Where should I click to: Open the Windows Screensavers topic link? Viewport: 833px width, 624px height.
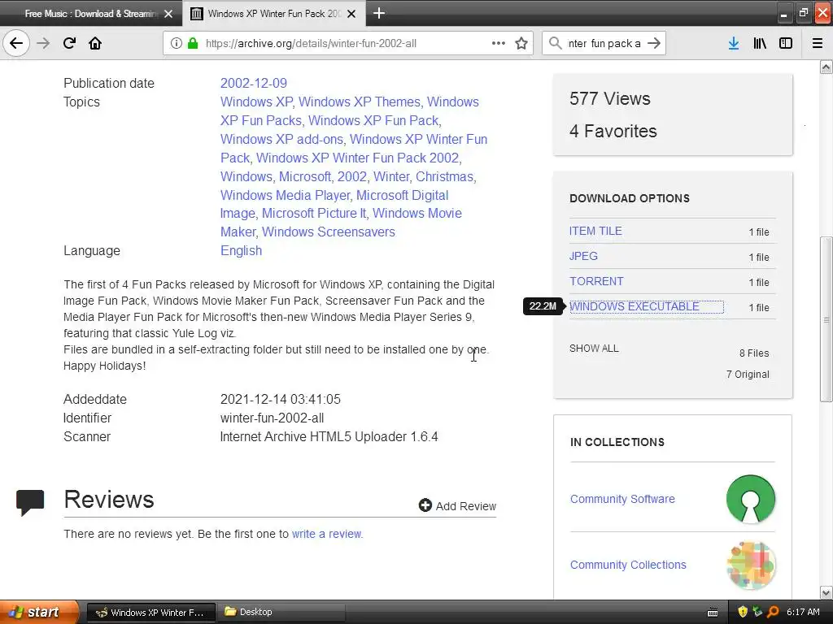[329, 232]
